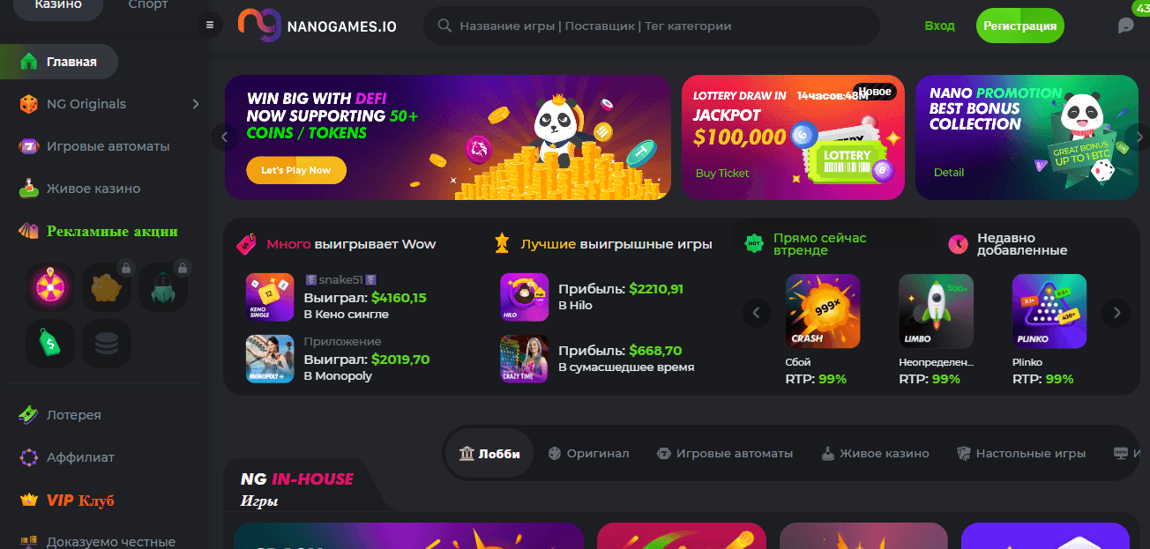Switch to the Спорт toggle

[148, 4]
